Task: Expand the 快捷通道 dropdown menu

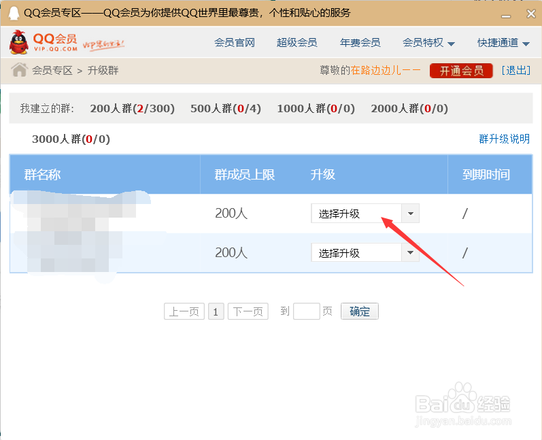Action: (503, 43)
